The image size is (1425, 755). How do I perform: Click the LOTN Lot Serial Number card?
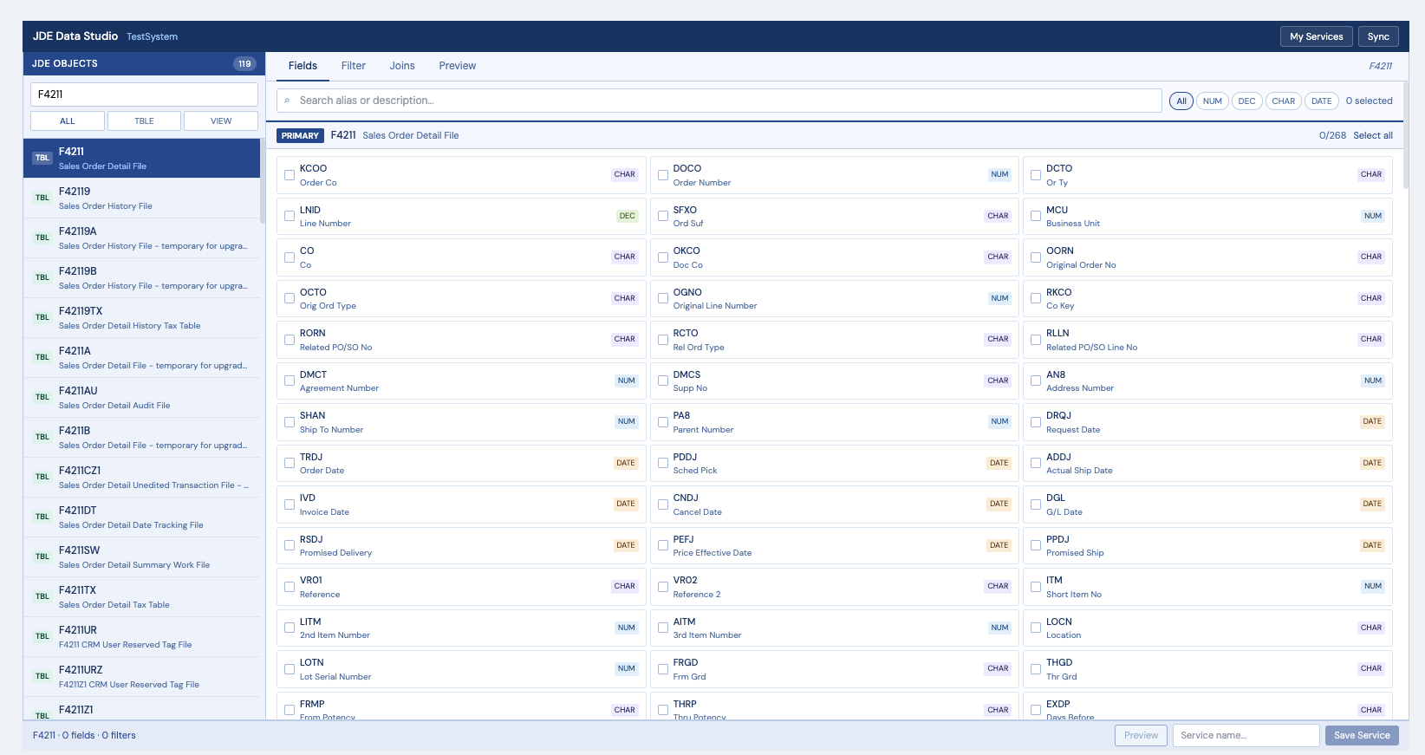click(x=461, y=669)
